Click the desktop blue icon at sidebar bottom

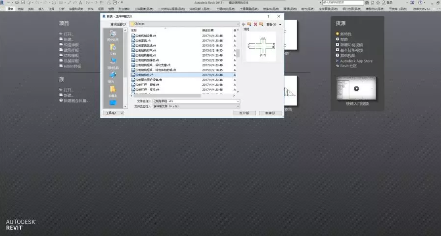pos(113,103)
